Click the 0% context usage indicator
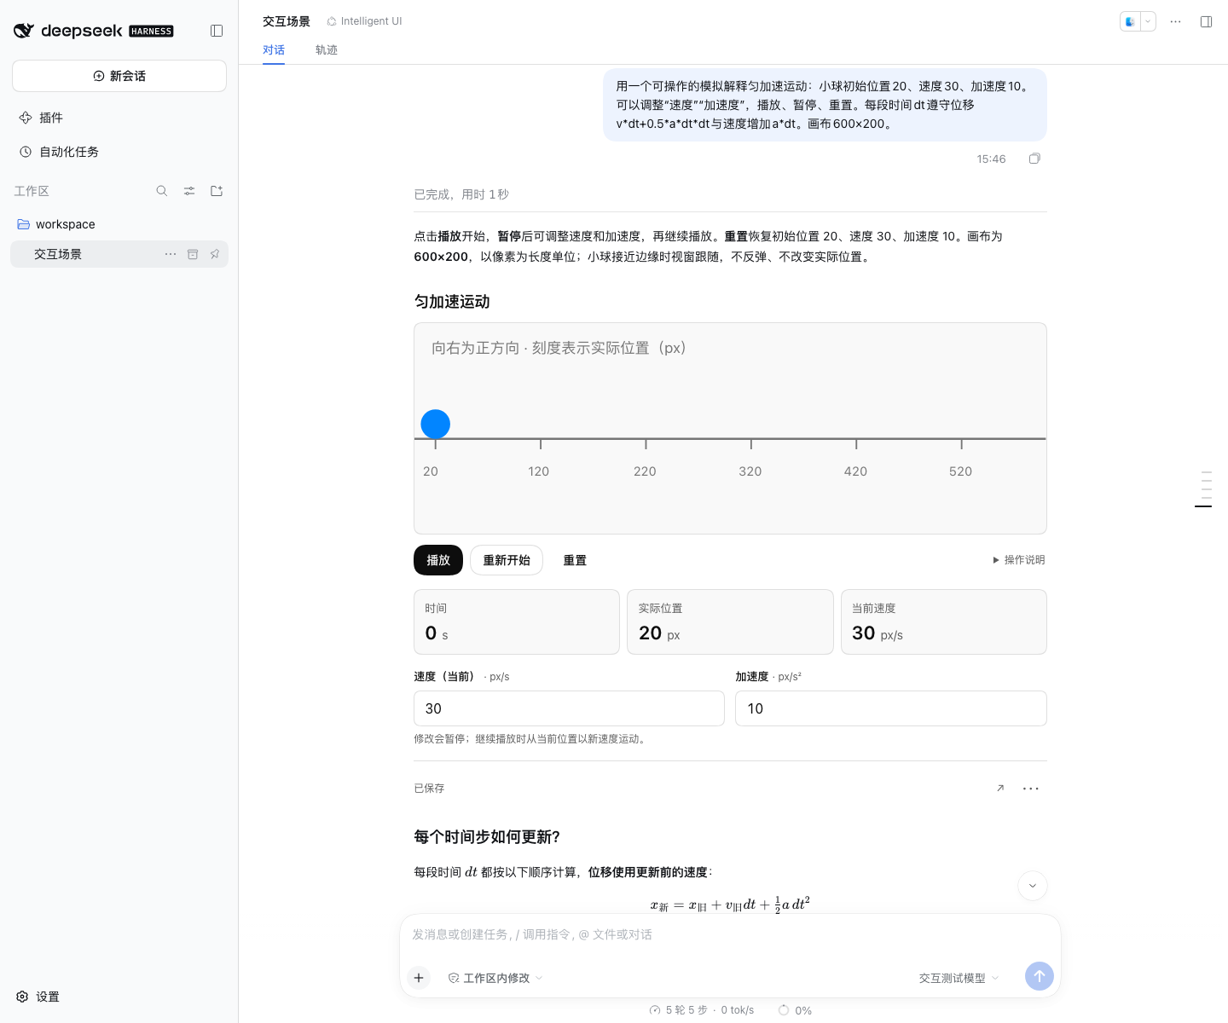The image size is (1228, 1023). point(795,1010)
